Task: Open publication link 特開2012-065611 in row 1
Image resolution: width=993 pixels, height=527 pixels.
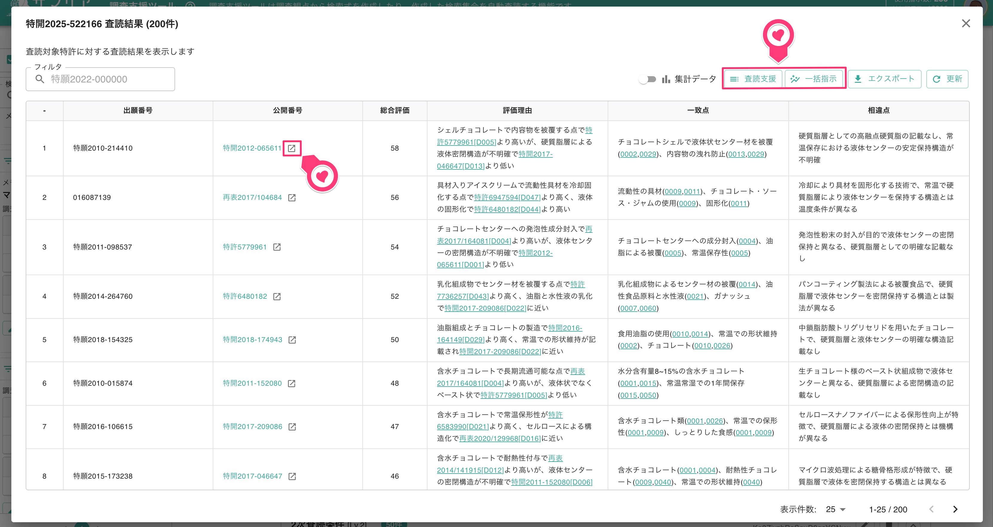Action: click(x=252, y=148)
